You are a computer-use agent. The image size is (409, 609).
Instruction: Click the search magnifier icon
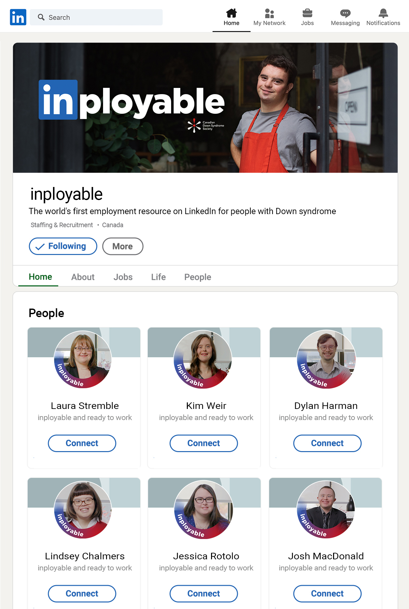(x=41, y=17)
